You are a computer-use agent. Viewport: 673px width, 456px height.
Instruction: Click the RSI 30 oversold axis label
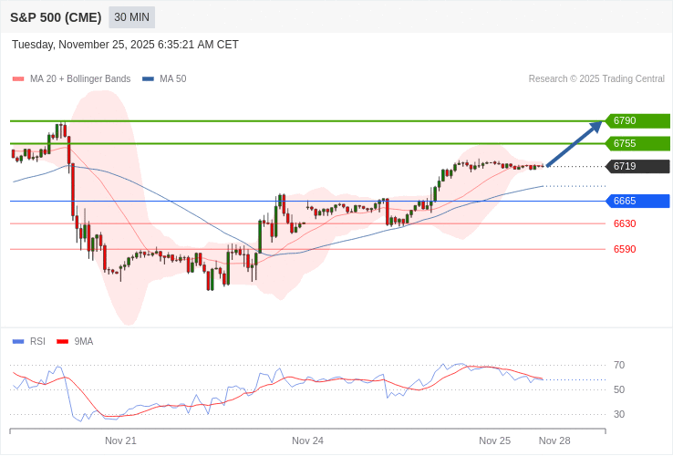[x=619, y=414]
